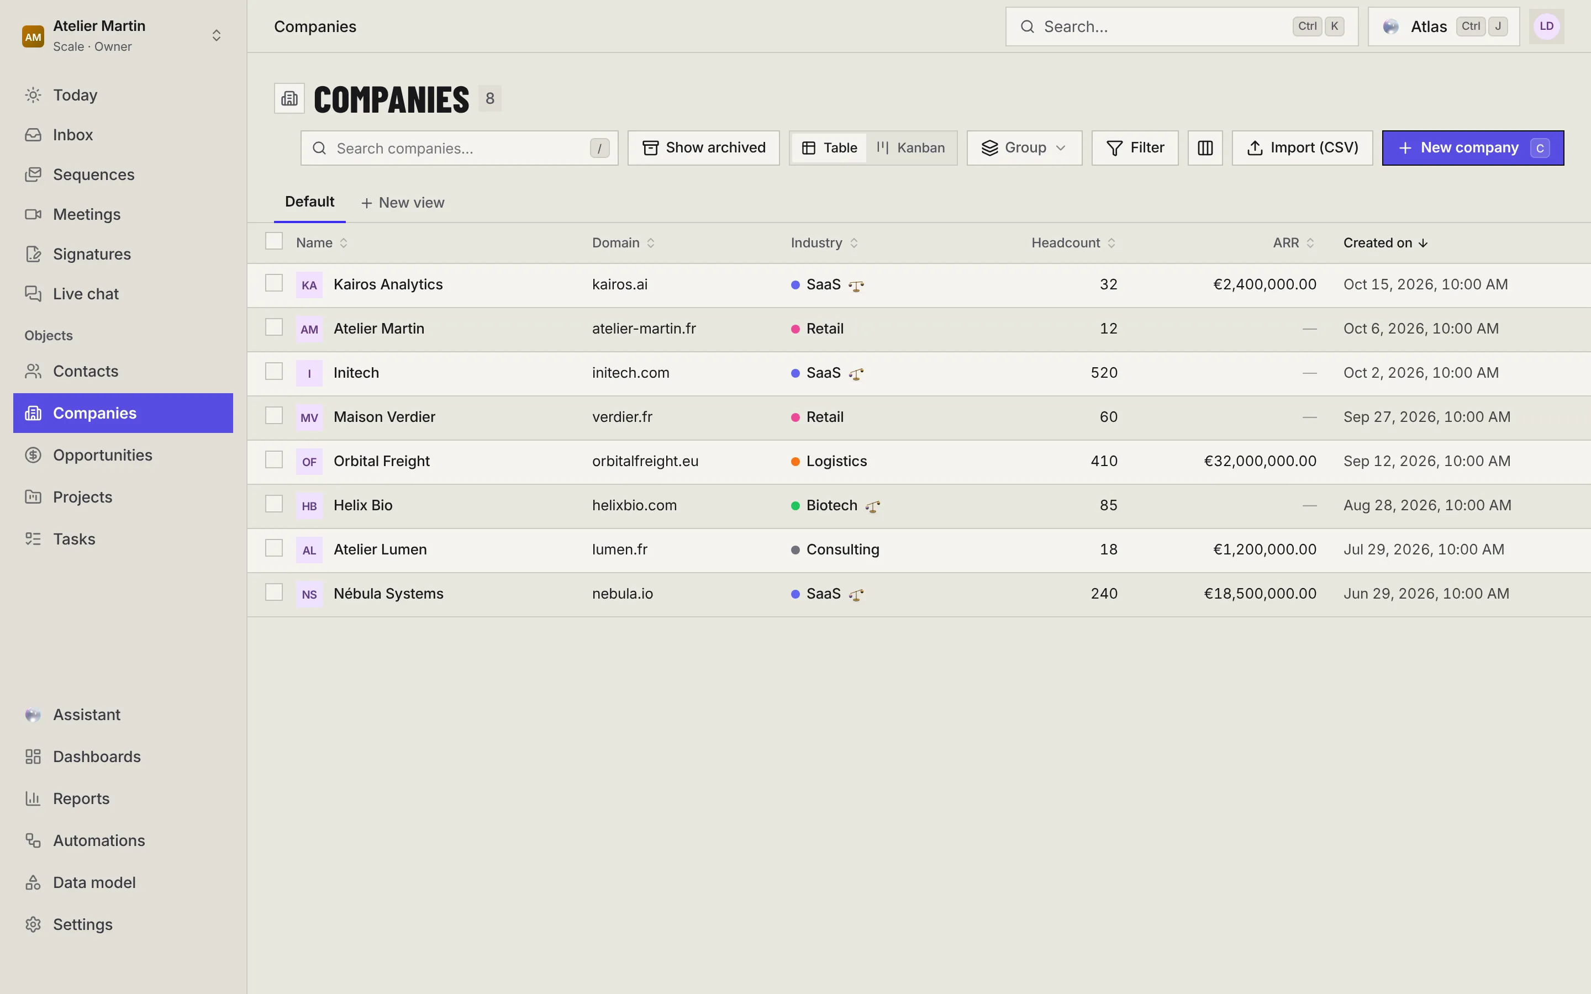Viewport: 1591px width, 994px height.
Task: Open the Signatures section
Action: pos(123,254)
